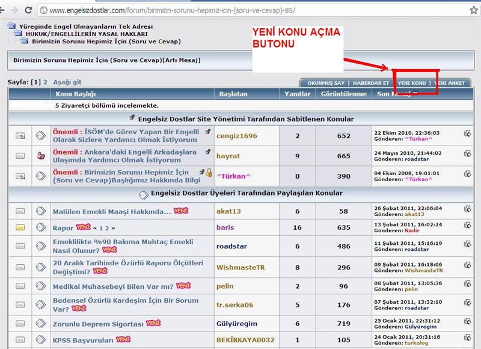Click last-post icon in cengiz1696 row
This screenshot has height=349, width=481.
pos(467,132)
